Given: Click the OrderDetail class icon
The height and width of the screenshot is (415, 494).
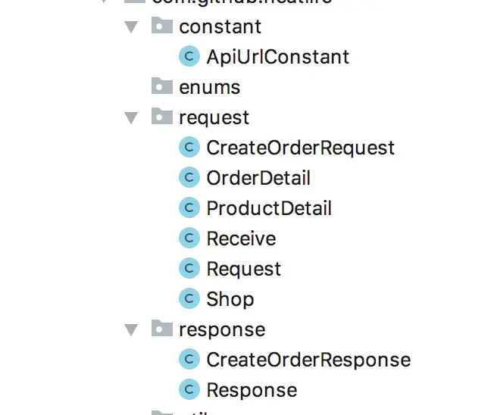Looking at the screenshot, I should [189, 178].
